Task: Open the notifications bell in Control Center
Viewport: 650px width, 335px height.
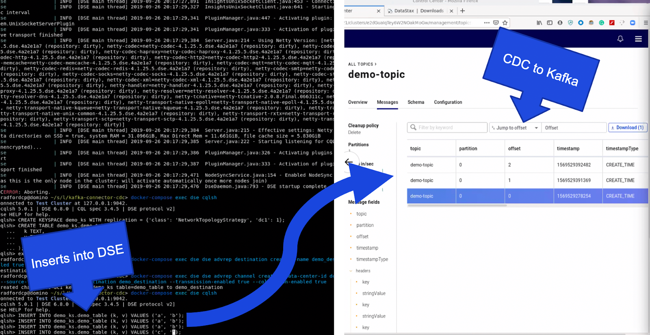Action: 620,39
